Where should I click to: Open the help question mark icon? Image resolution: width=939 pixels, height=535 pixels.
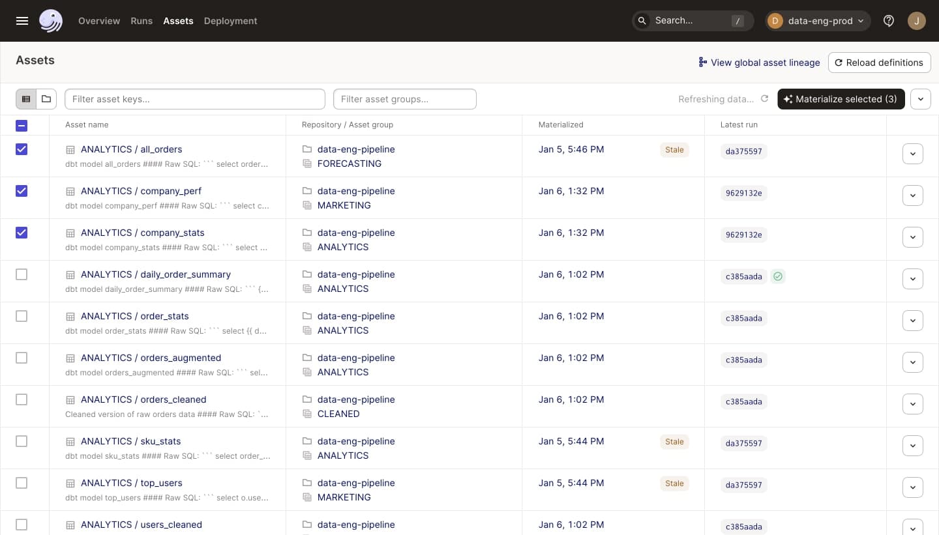click(x=889, y=21)
